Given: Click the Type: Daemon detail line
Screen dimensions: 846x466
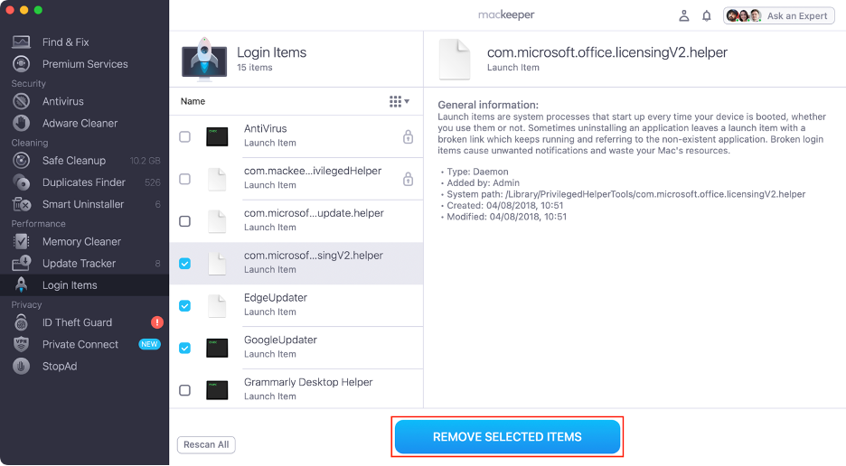Looking at the screenshot, I should [x=475, y=172].
